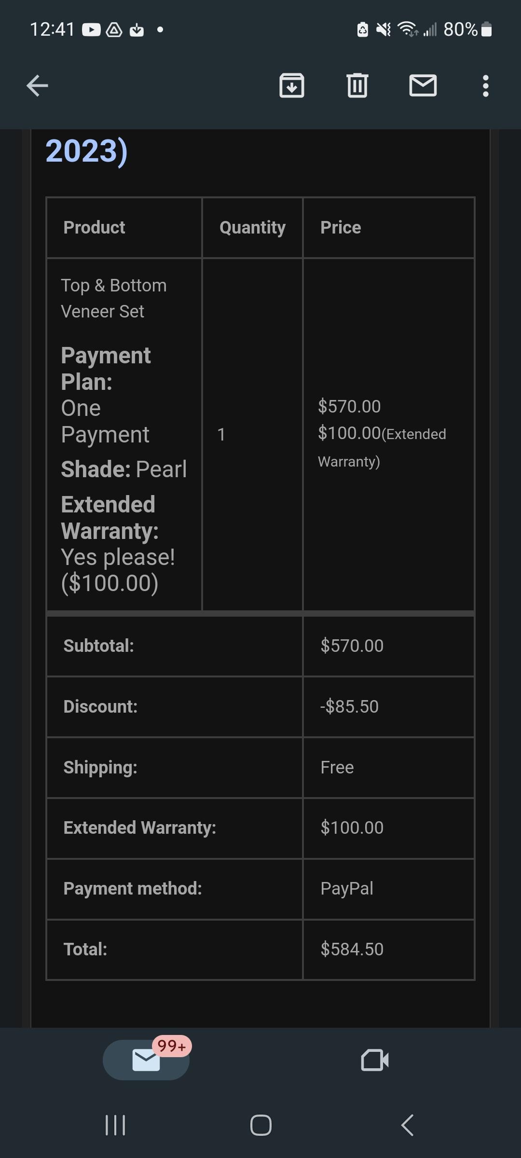Switch to the Mail tab with 99+ badge
521x1158 pixels.
[146, 1060]
